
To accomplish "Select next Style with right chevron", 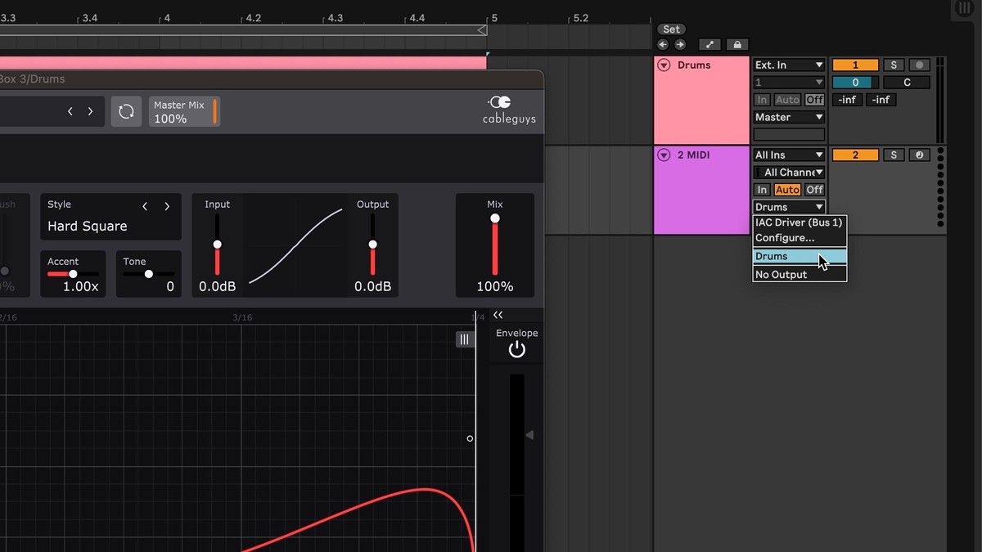I will pyautogui.click(x=167, y=207).
